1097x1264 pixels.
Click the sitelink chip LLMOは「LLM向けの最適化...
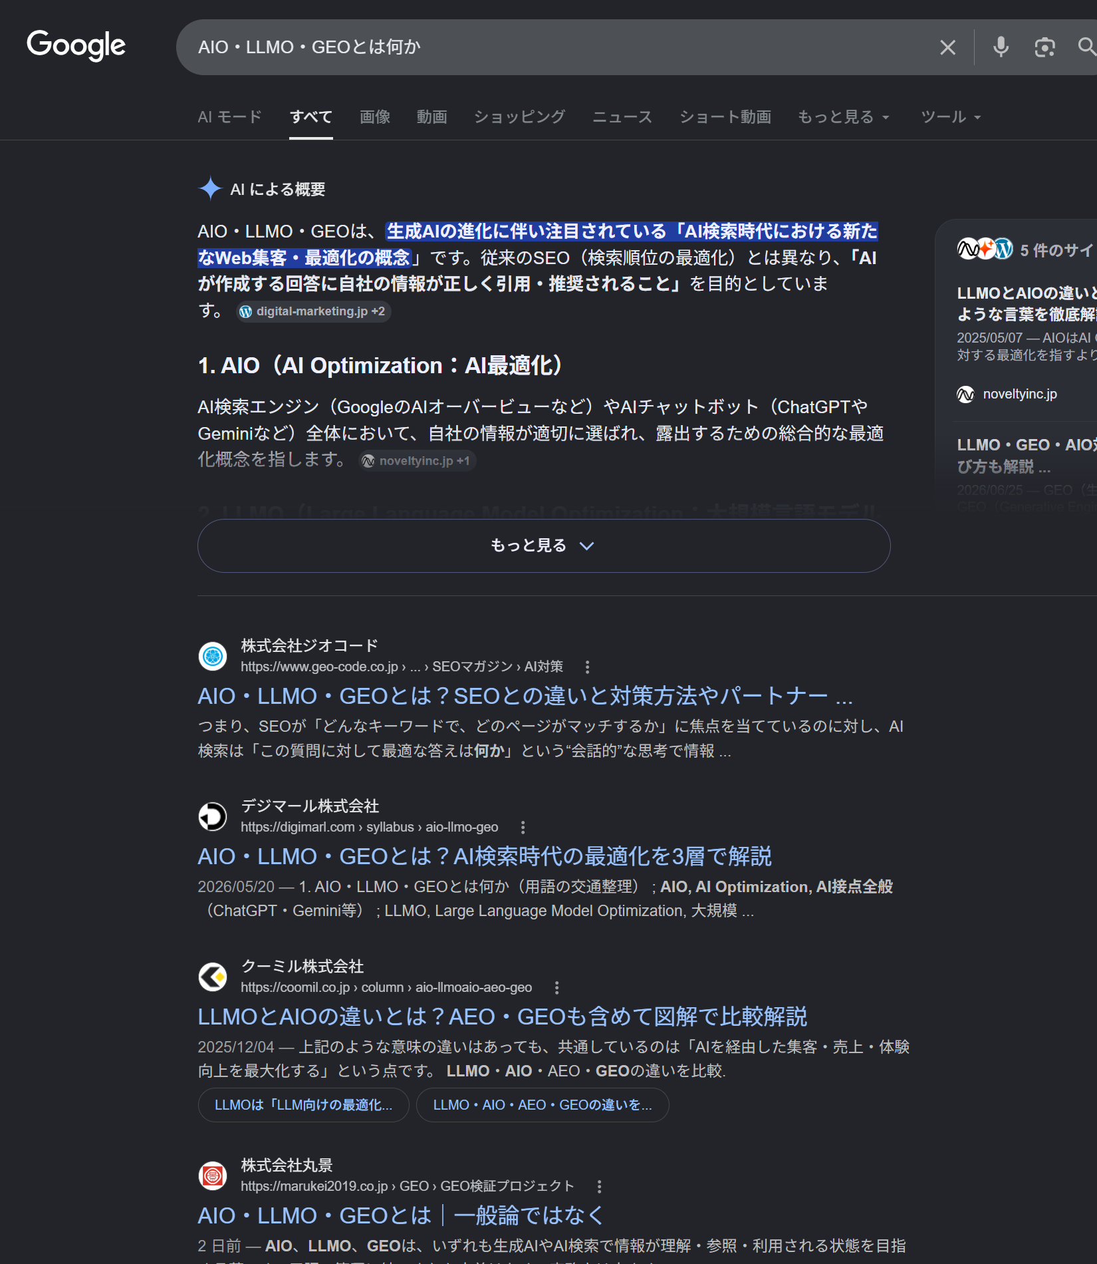coord(304,1105)
